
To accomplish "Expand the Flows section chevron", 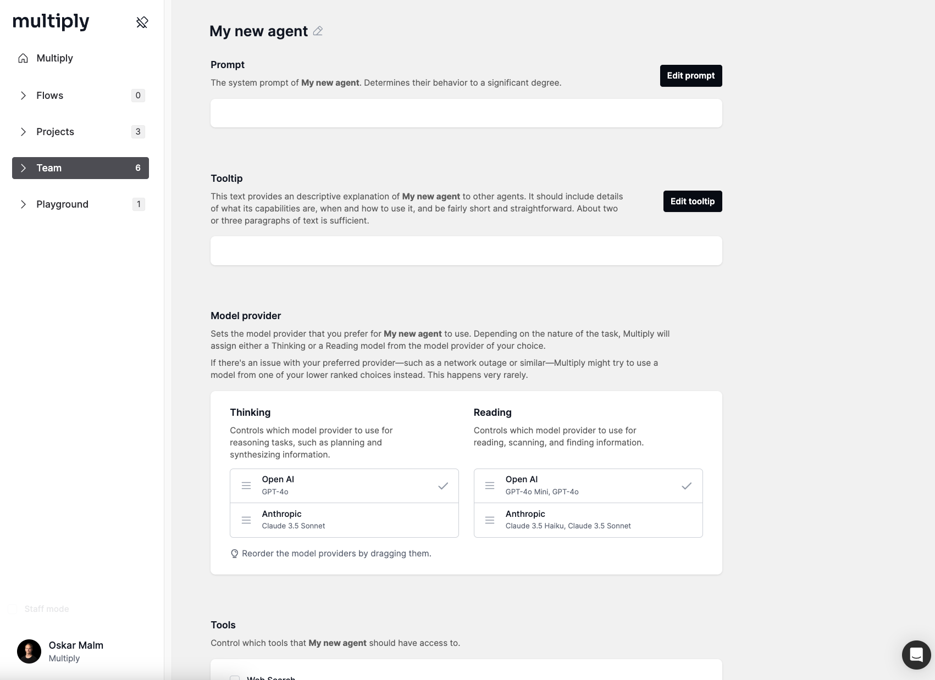I will tap(23, 96).
